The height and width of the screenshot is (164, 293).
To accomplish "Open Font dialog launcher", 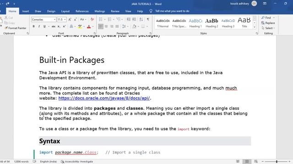I will [x=94, y=33].
